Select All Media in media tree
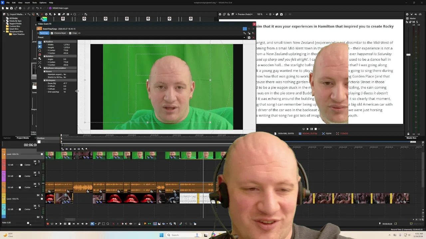Viewport: 426px width, 239px height. tap(13, 18)
